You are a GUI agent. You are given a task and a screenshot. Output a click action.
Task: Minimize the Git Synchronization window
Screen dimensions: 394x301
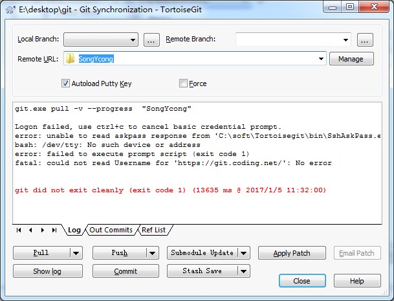[x=333, y=7]
